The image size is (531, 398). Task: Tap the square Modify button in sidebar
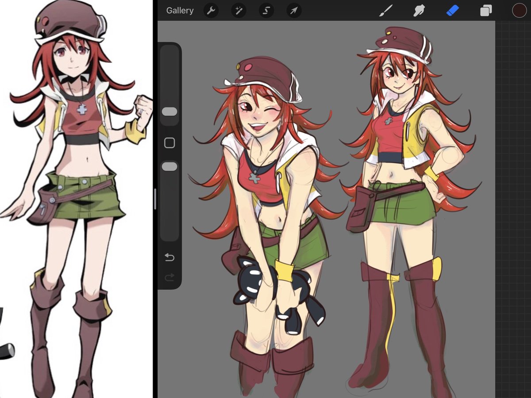(x=169, y=143)
